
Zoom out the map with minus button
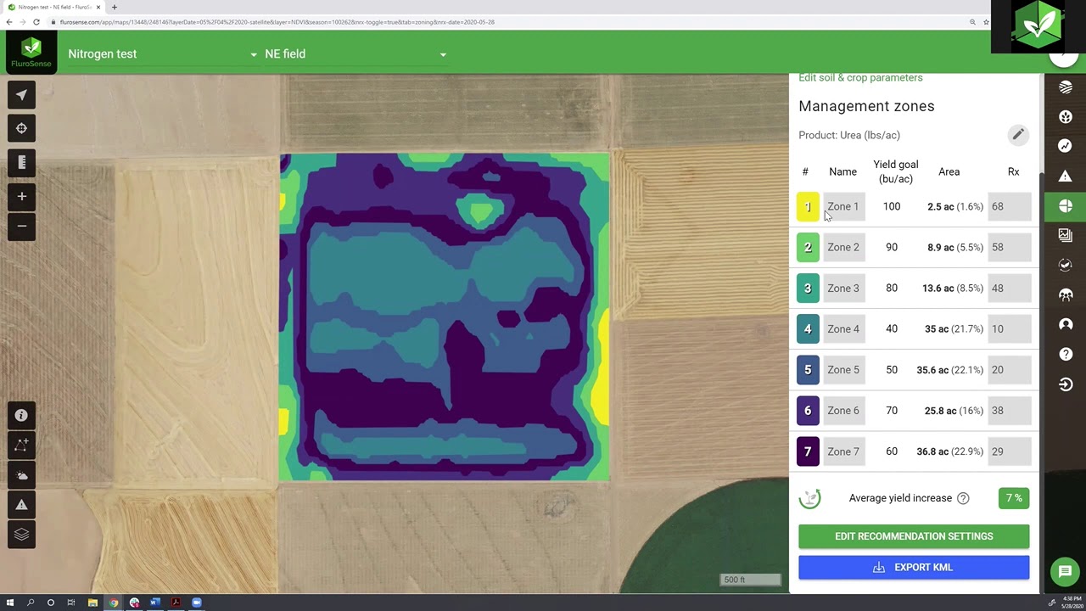click(x=21, y=226)
